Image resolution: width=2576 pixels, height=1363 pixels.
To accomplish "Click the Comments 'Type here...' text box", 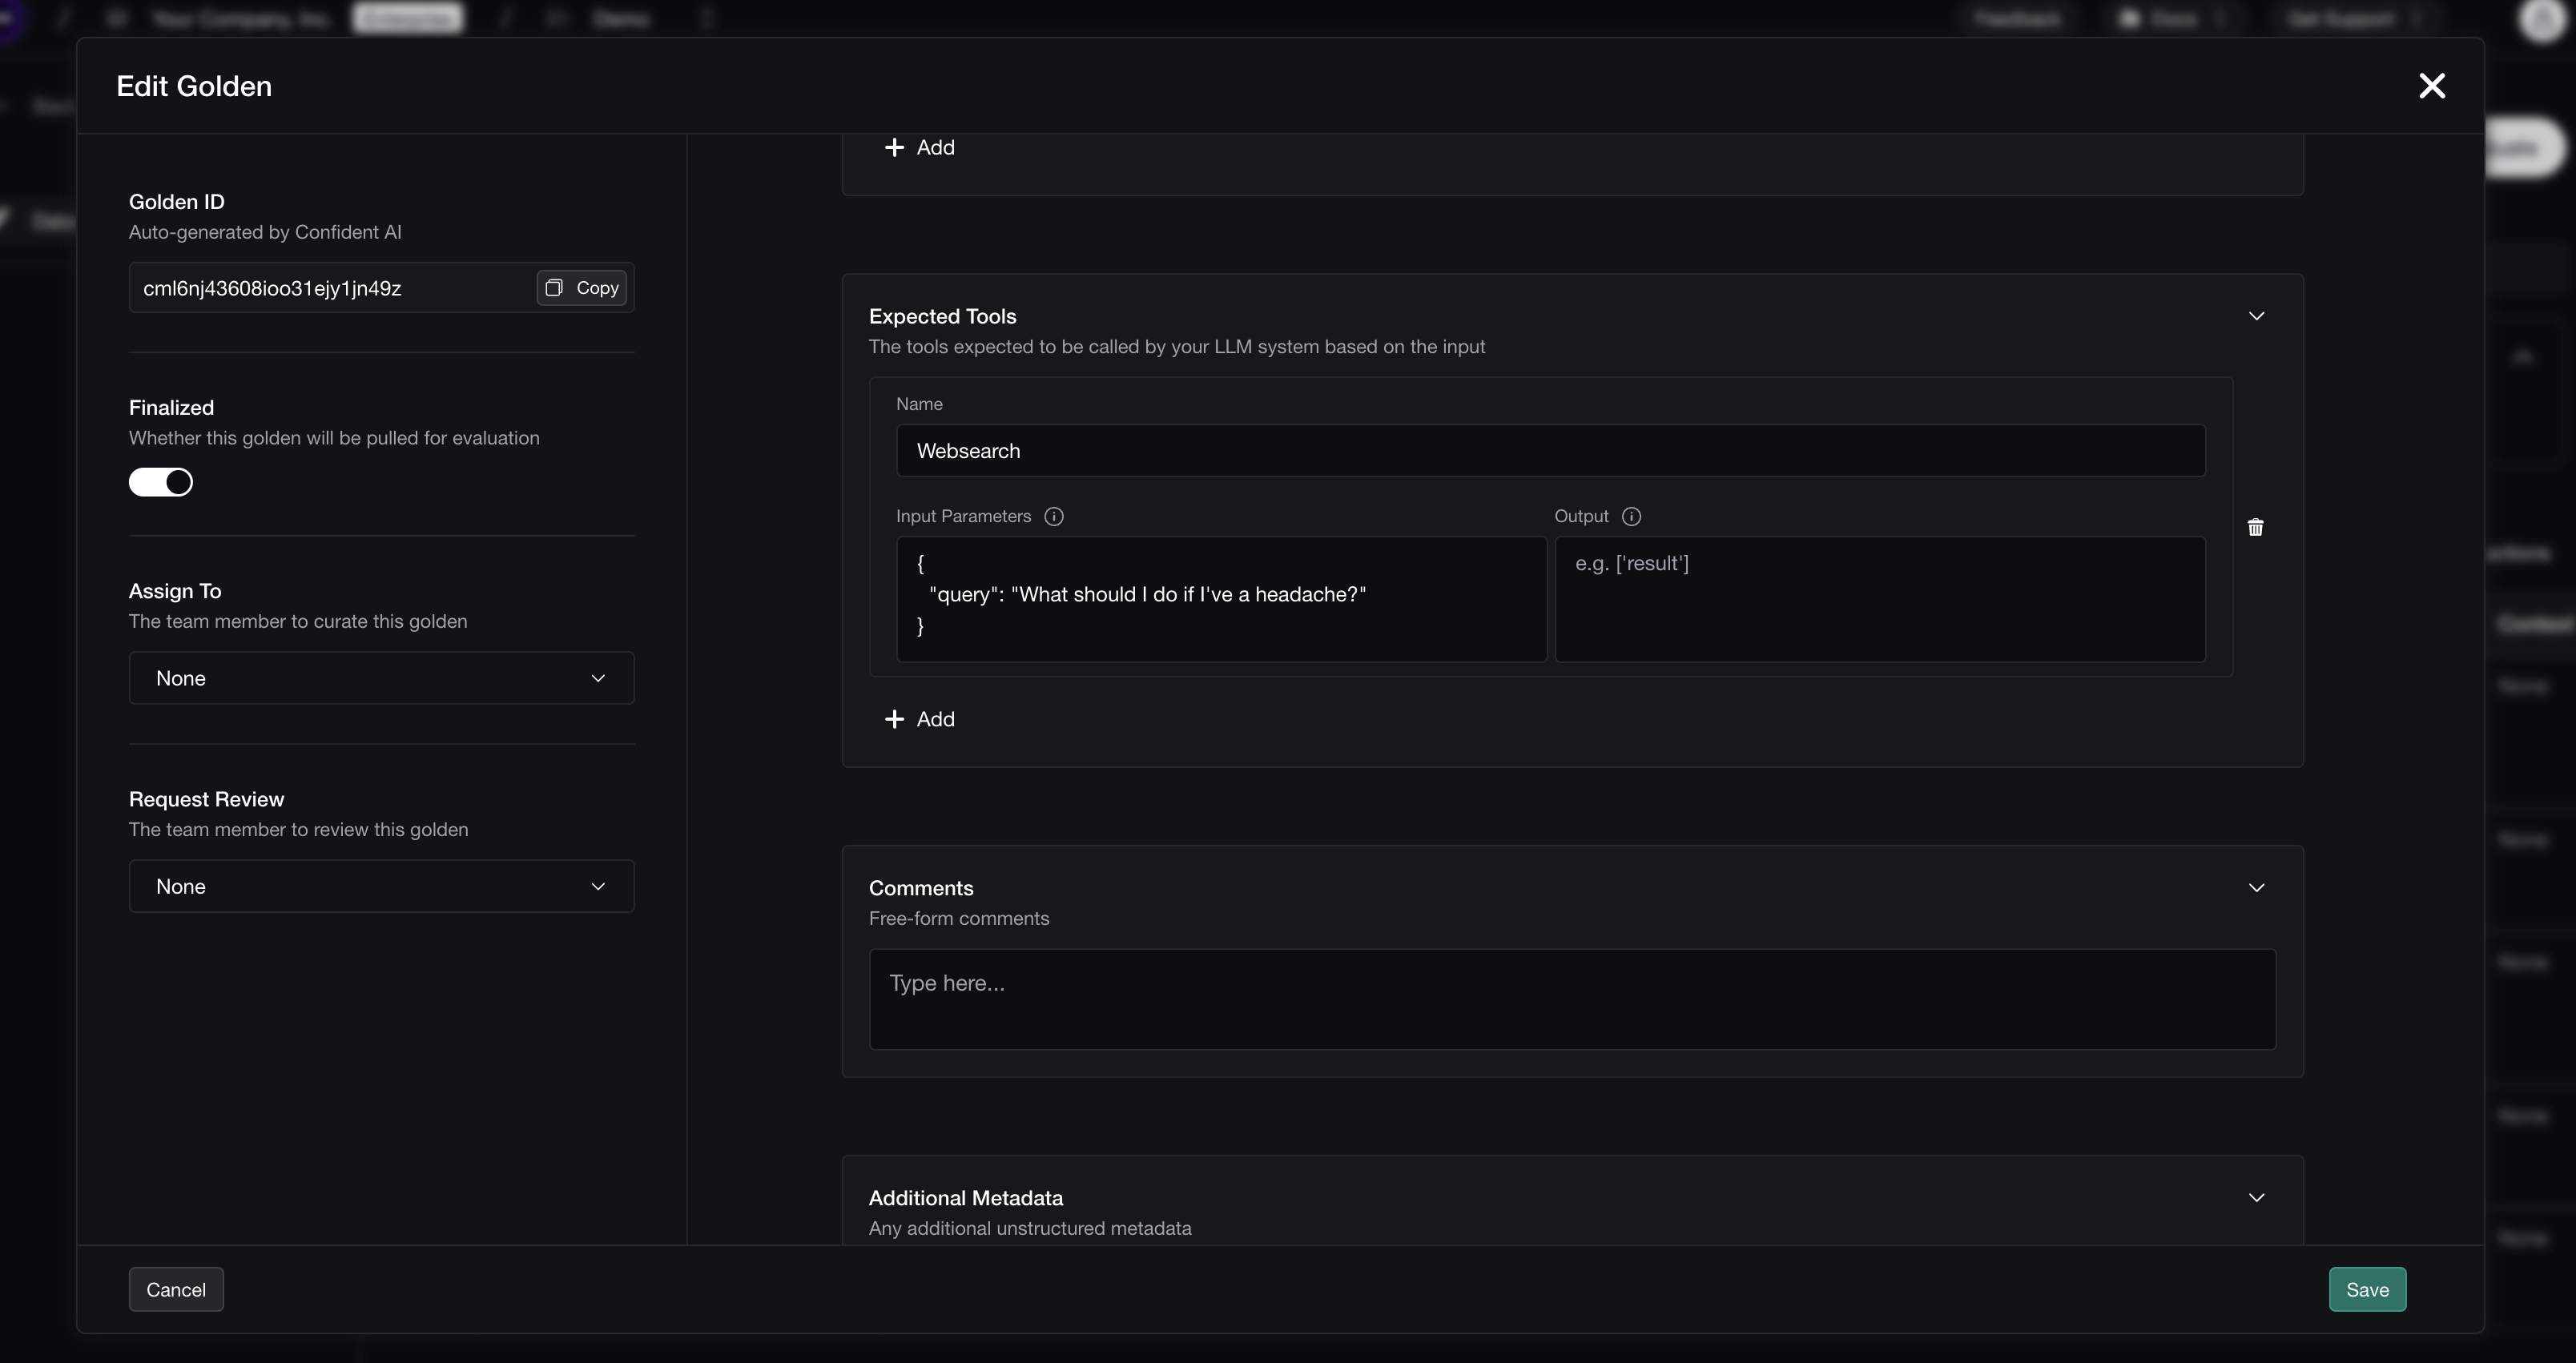I will click(1572, 999).
